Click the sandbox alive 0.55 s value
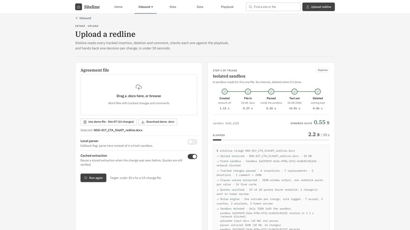Viewport: 410px width, 230px height. tap(321, 122)
